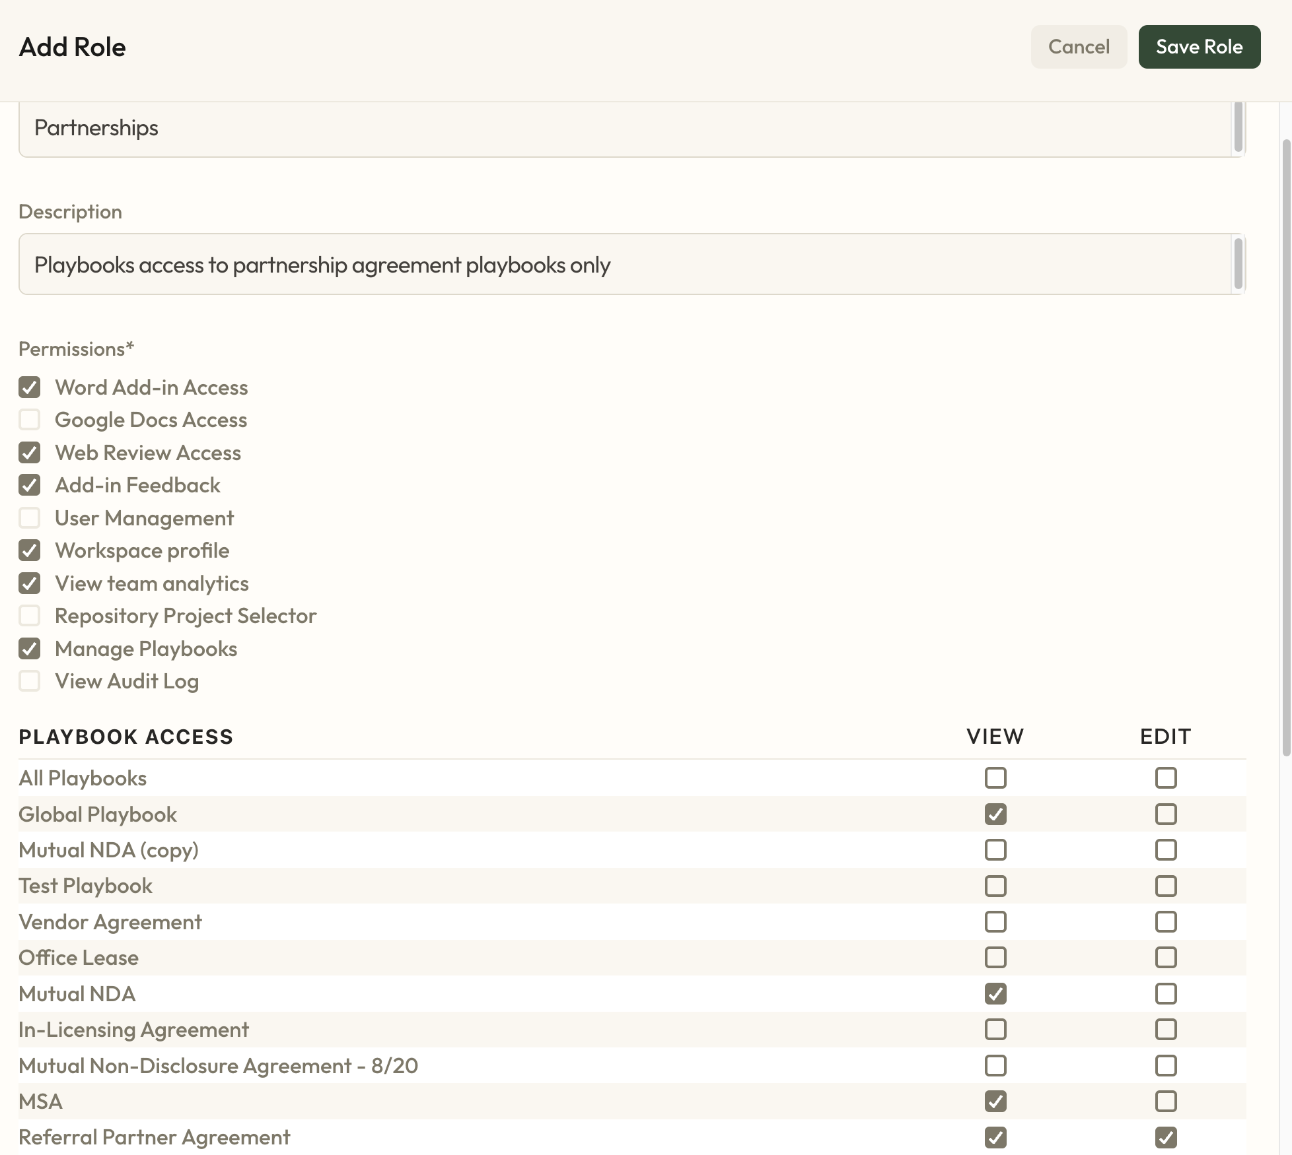This screenshot has height=1155, width=1292.
Task: Enable Edit for MSA playbook
Action: point(1165,1101)
